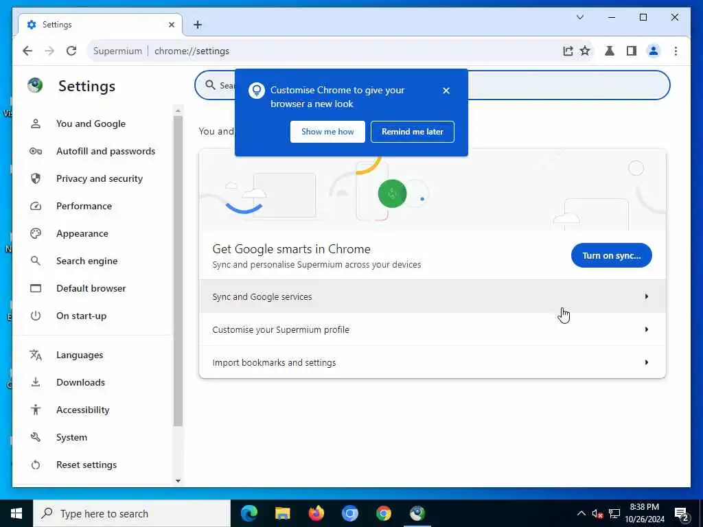Open the Windows Start menu

click(16, 513)
